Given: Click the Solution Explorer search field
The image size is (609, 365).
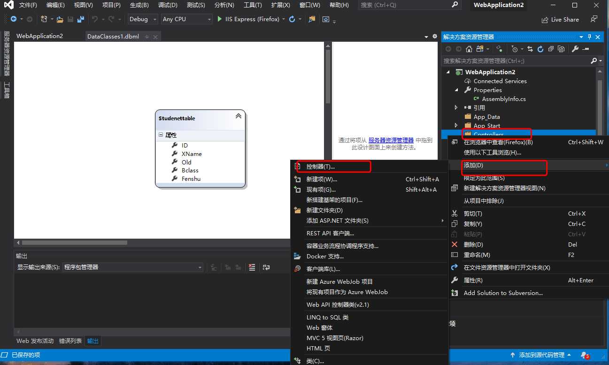Looking at the screenshot, I should [516, 61].
